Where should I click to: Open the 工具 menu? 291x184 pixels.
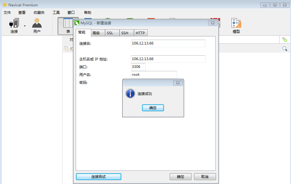coord(56,12)
